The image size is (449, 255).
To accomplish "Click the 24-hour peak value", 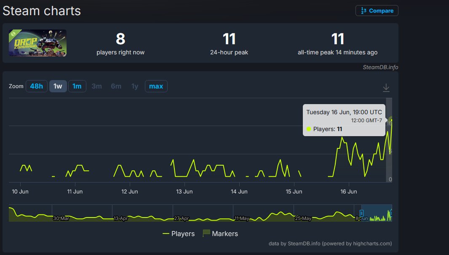I will click(x=229, y=39).
